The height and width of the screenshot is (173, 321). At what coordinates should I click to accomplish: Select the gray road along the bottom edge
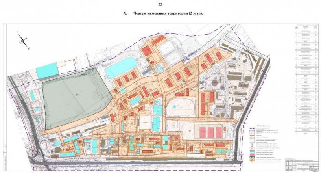[x=157, y=161]
